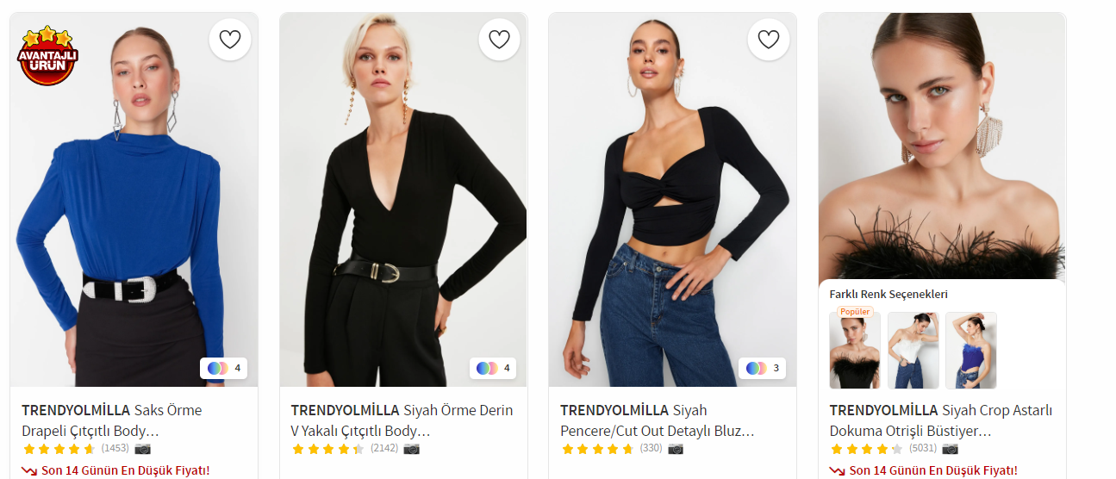
Task: Open color options badge on blue bodysuit
Action: (x=225, y=368)
